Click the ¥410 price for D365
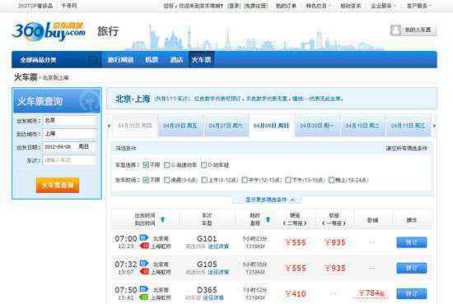Image resolution: width=453 pixels, height=304 pixels. tap(295, 294)
